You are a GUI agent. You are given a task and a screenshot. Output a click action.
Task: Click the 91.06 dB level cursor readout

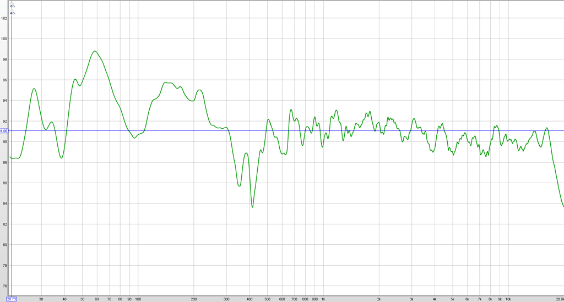(x=4, y=130)
